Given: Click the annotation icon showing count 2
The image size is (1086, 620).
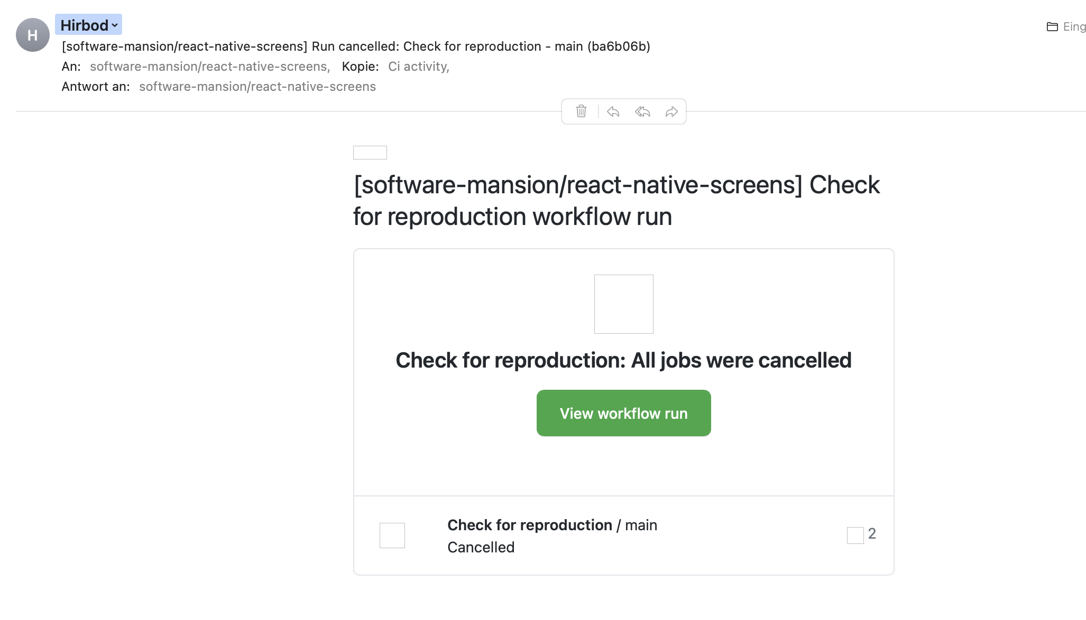Looking at the screenshot, I should (855, 535).
